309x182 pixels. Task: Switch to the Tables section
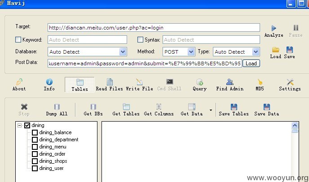coord(79,85)
